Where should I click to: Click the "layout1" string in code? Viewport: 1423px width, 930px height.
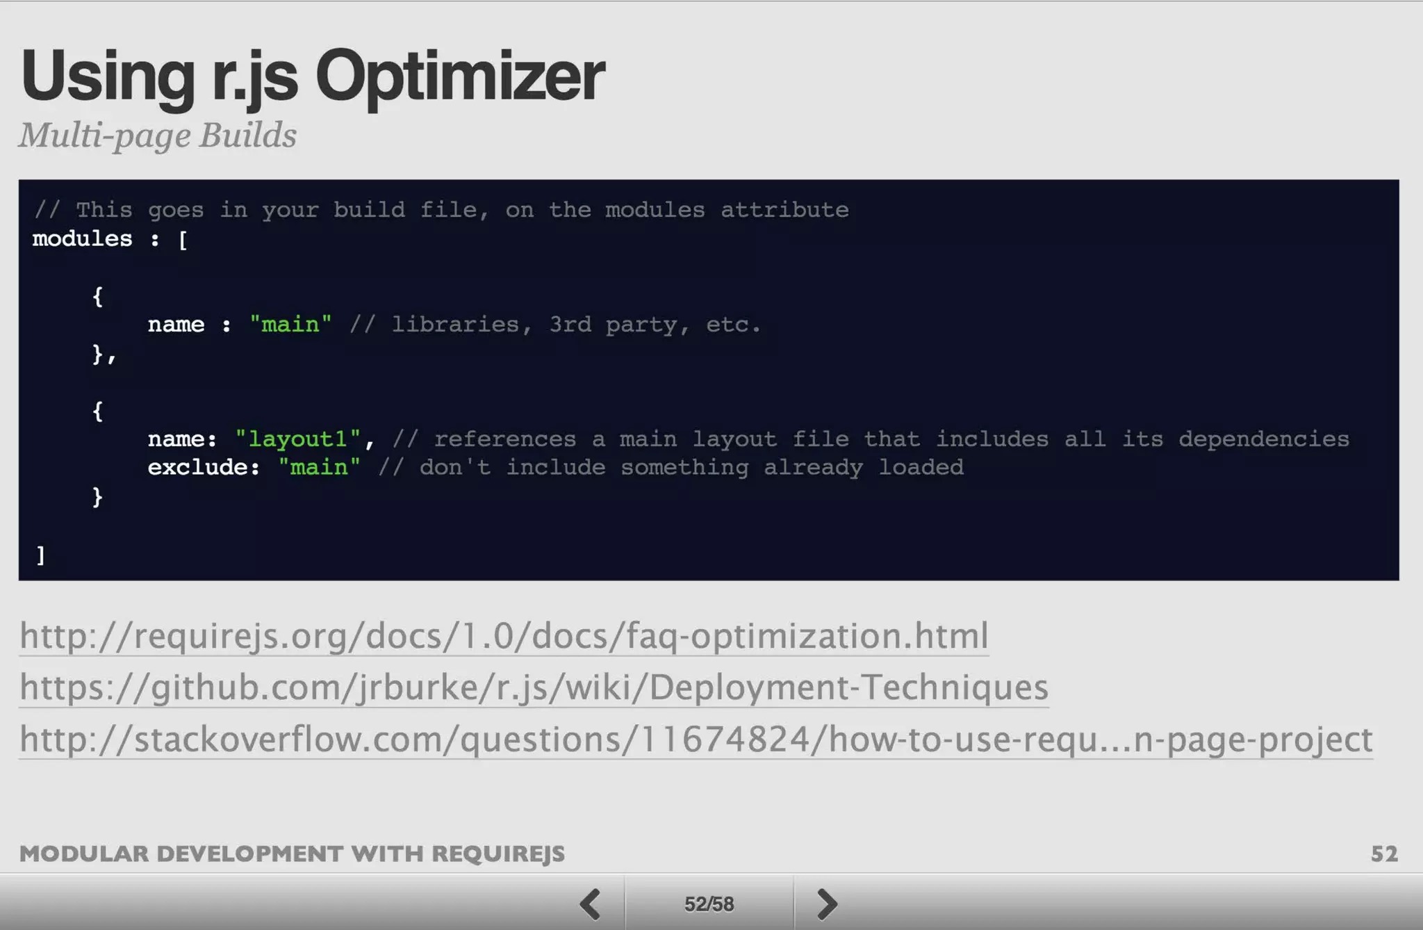pyautogui.click(x=297, y=439)
